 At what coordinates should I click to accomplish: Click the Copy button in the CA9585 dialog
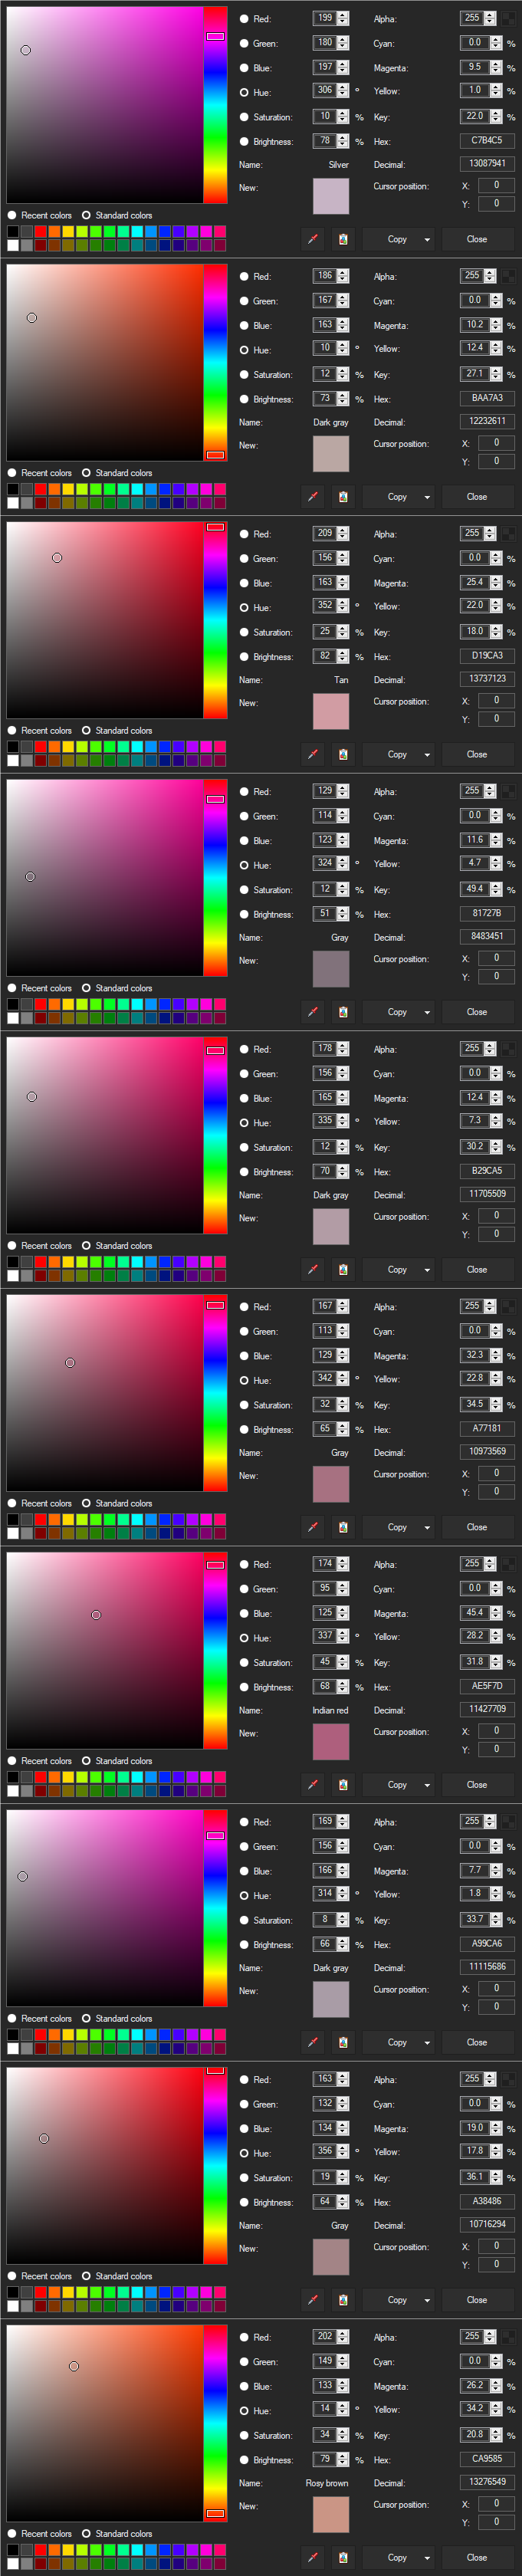click(x=397, y=2557)
